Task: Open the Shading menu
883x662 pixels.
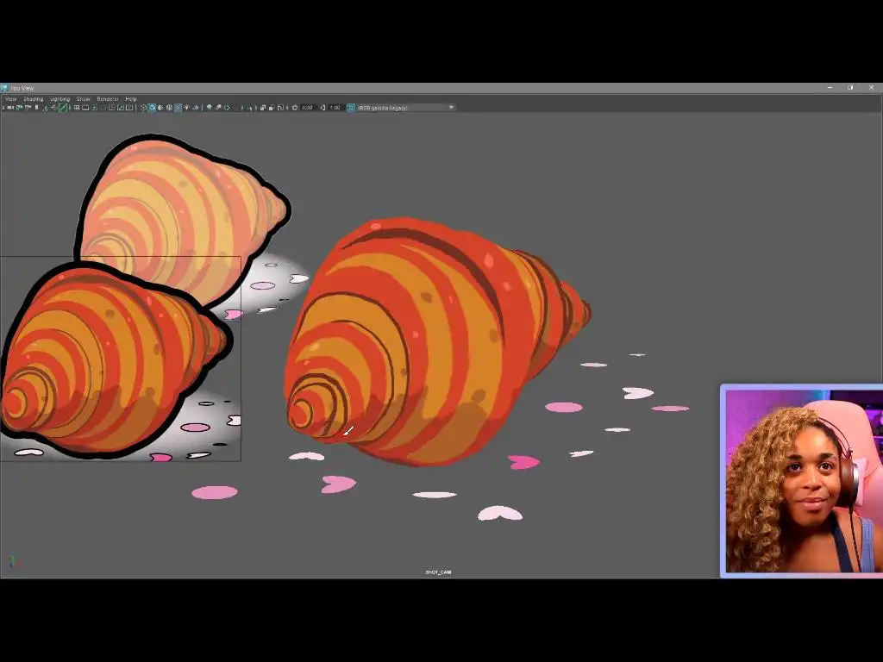Action: (x=34, y=98)
